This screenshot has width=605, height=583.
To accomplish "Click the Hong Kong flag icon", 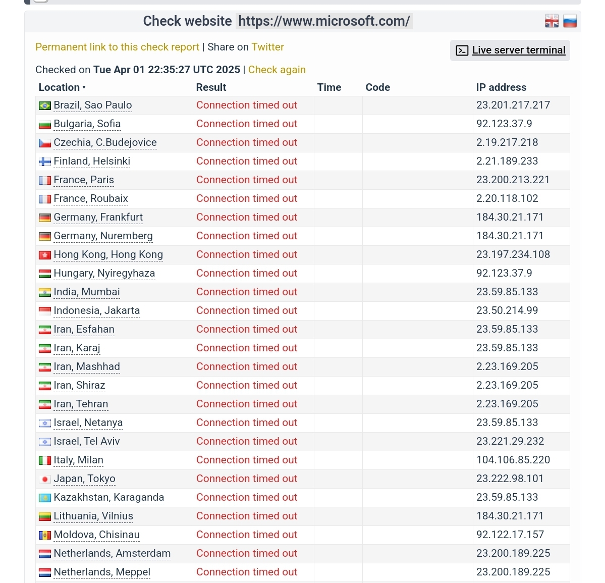I will [x=45, y=255].
